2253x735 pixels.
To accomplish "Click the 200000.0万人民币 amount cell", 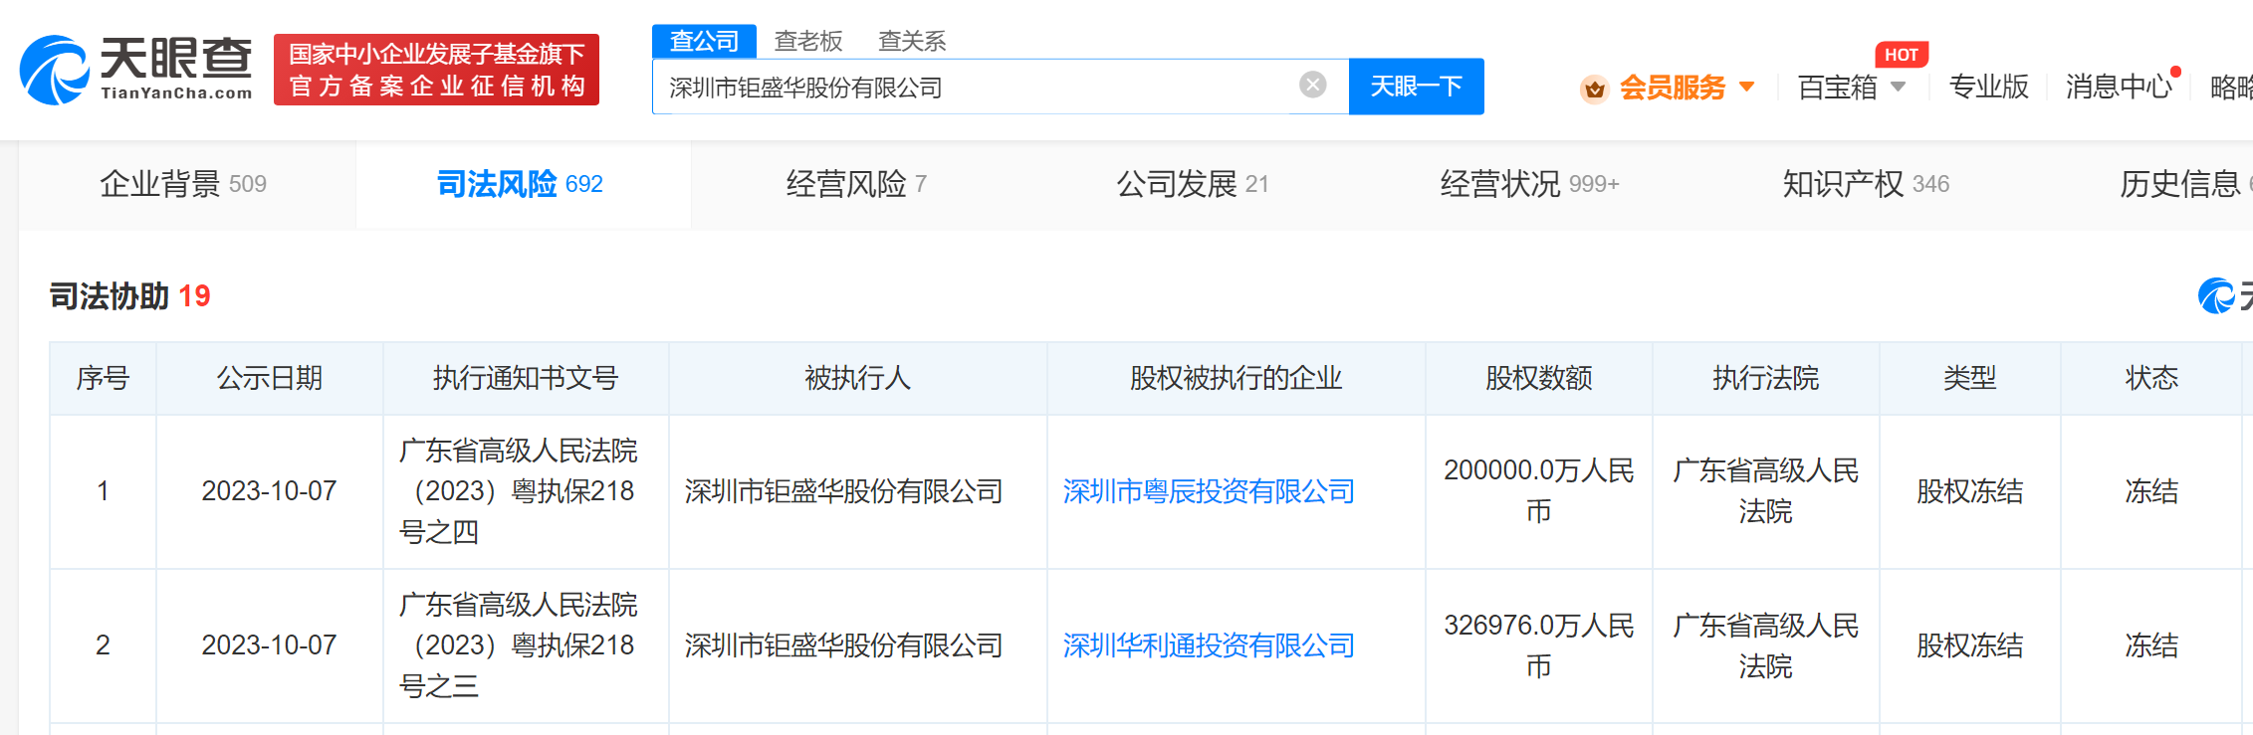I will point(1539,491).
